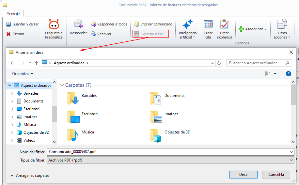The image size is (299, 185).
Task: Click the Responder envelope icon
Action: click(79, 24)
